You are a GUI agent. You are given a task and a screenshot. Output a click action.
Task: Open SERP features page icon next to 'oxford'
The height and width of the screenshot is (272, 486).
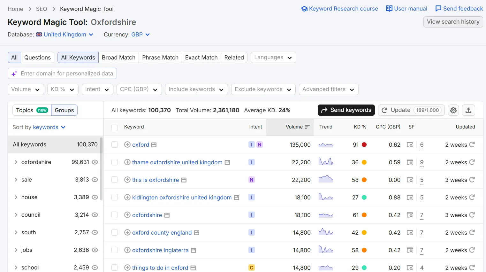point(154,145)
